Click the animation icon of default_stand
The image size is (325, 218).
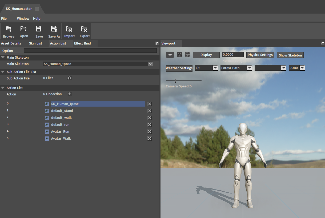click(x=47, y=111)
